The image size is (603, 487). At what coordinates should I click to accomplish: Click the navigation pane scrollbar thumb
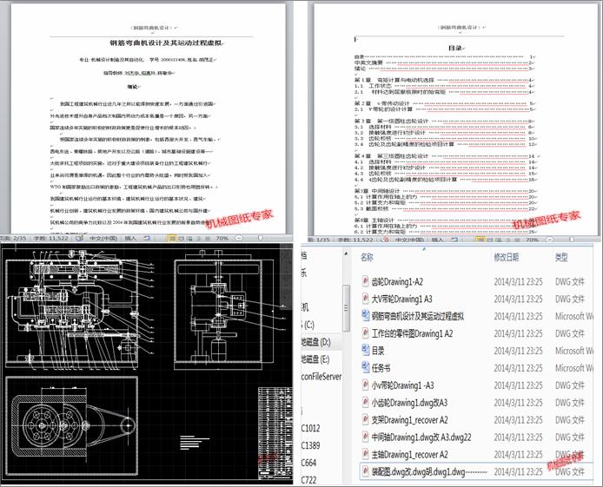[346, 308]
